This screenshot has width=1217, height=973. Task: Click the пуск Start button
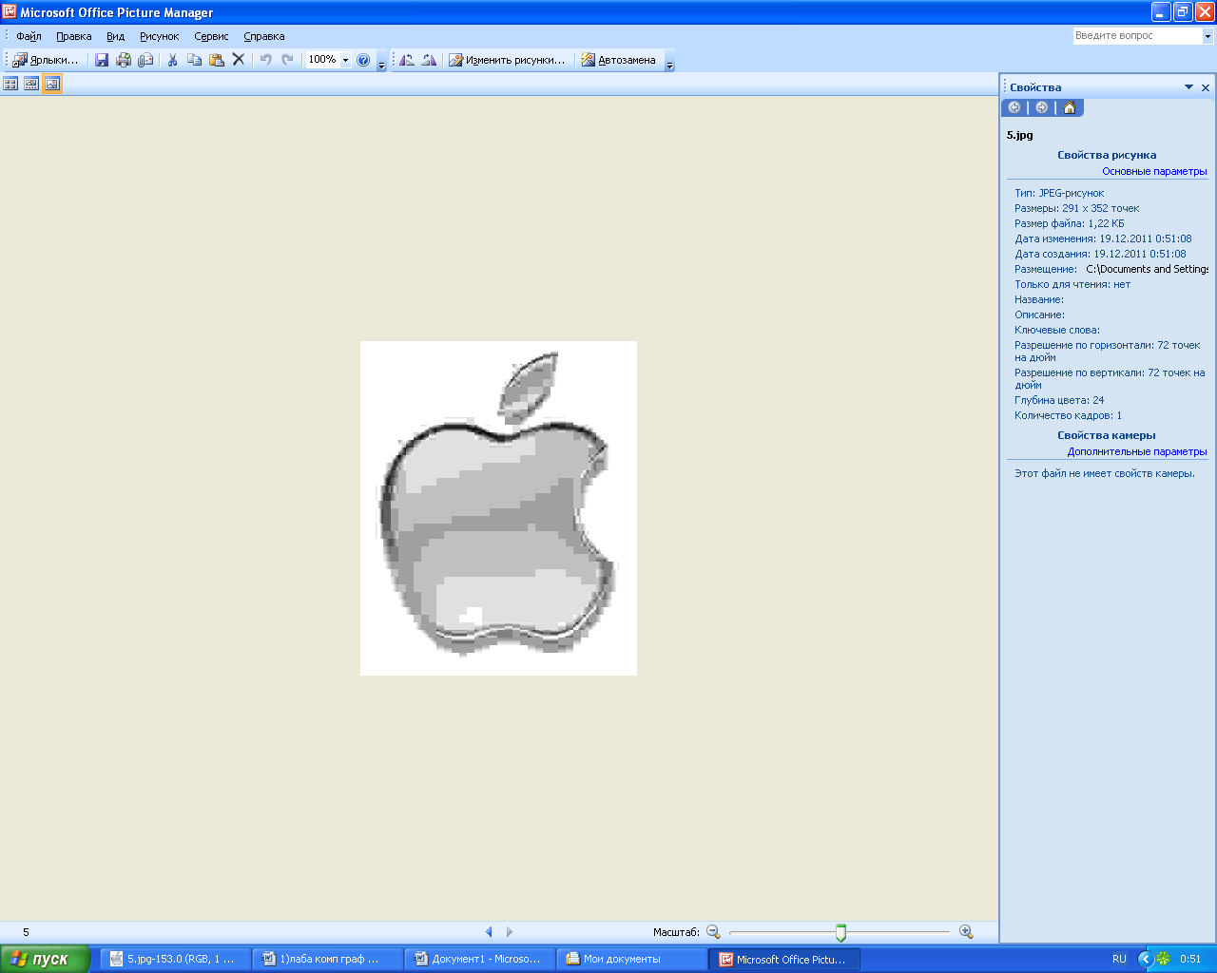coord(45,959)
